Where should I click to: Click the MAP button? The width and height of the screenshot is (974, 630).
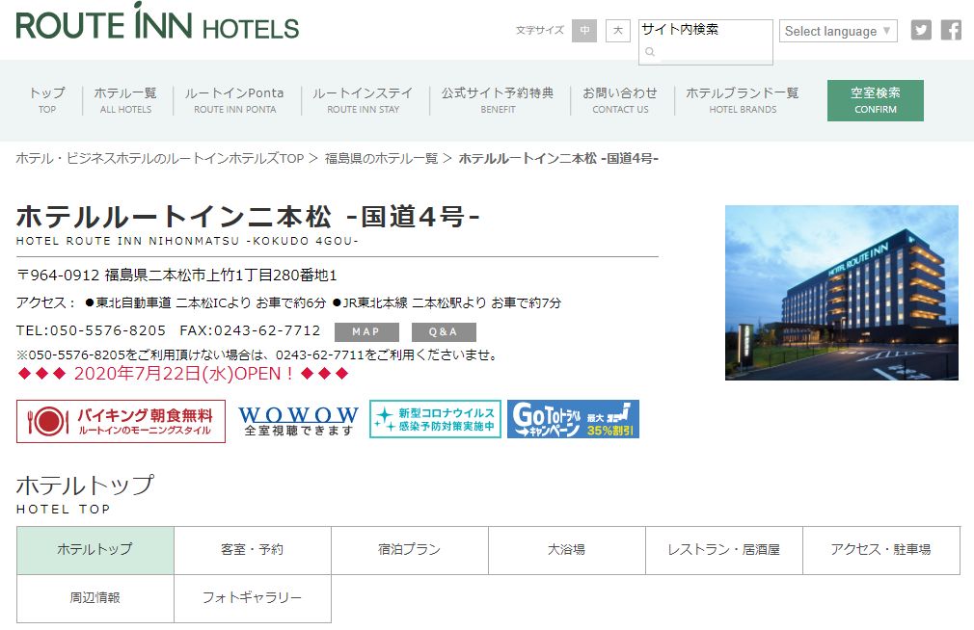[366, 332]
